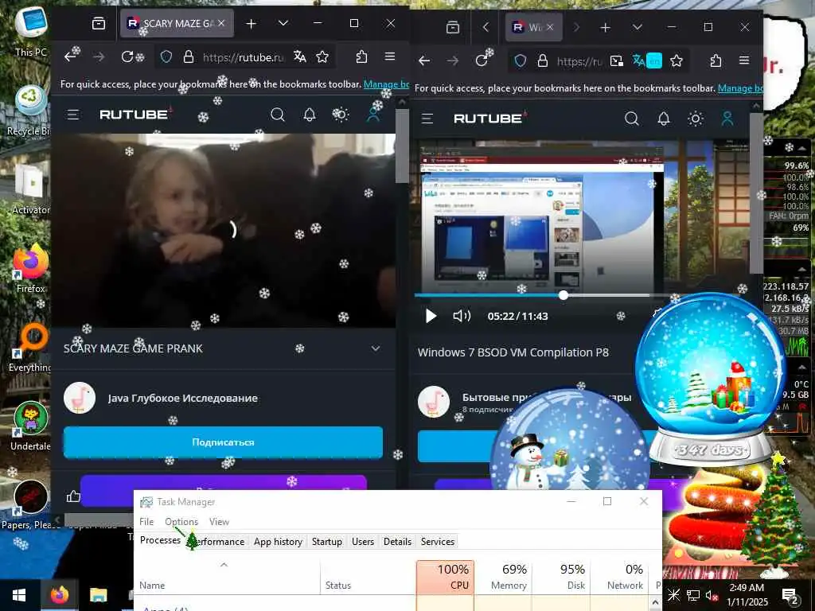
Task: Click translate icon in left Firefox address bar
Action: 300,56
